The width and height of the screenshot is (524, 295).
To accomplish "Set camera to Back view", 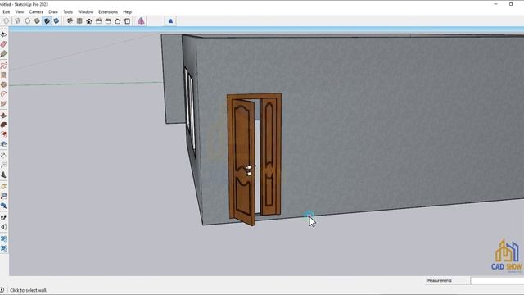I will coord(108,21).
